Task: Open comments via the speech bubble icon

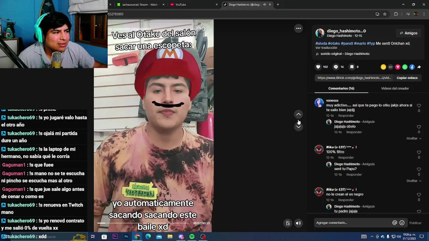Action: coord(336,67)
